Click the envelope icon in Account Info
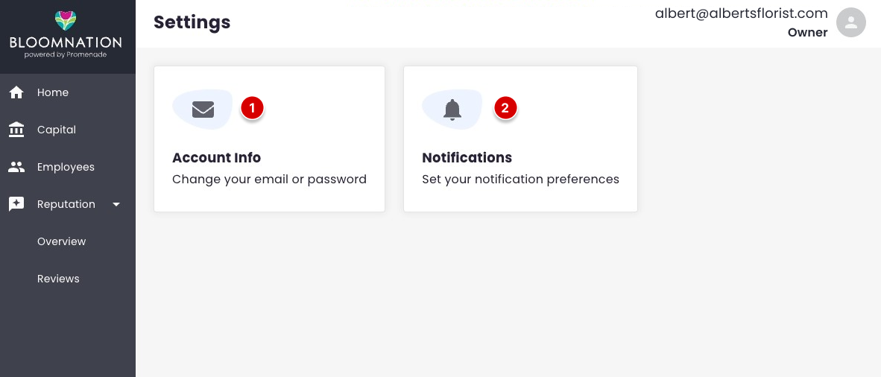Viewport: 881px width, 377px height. [x=203, y=109]
